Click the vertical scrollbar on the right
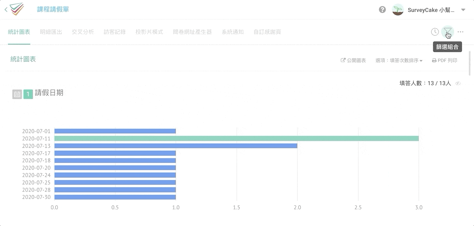Screen dimensions: 474x226 tap(470, 64)
